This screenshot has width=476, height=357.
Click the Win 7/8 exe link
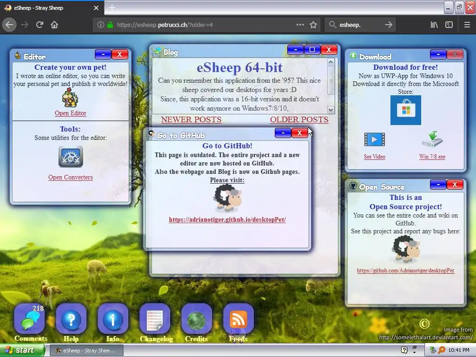[432, 157]
